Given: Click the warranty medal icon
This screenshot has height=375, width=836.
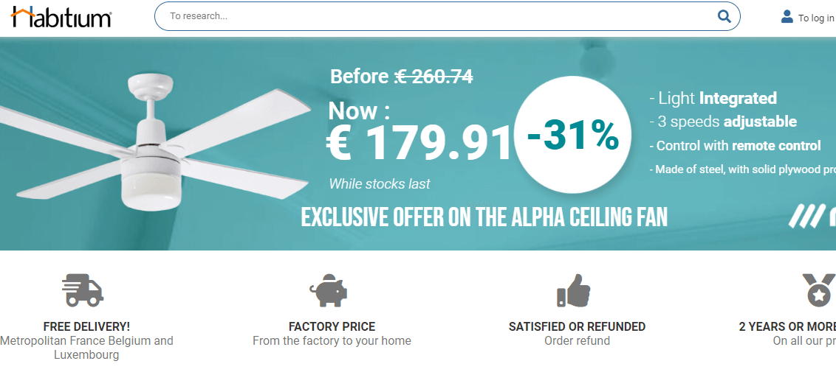Looking at the screenshot, I should [x=818, y=290].
